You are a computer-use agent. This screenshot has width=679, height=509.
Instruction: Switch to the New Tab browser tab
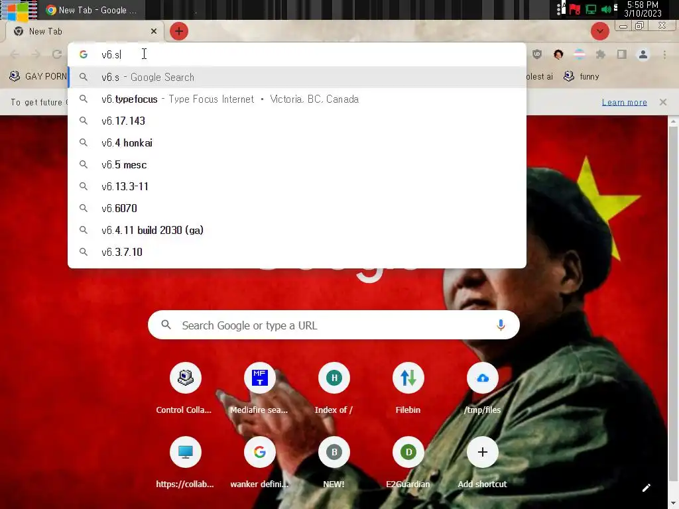pyautogui.click(x=84, y=31)
